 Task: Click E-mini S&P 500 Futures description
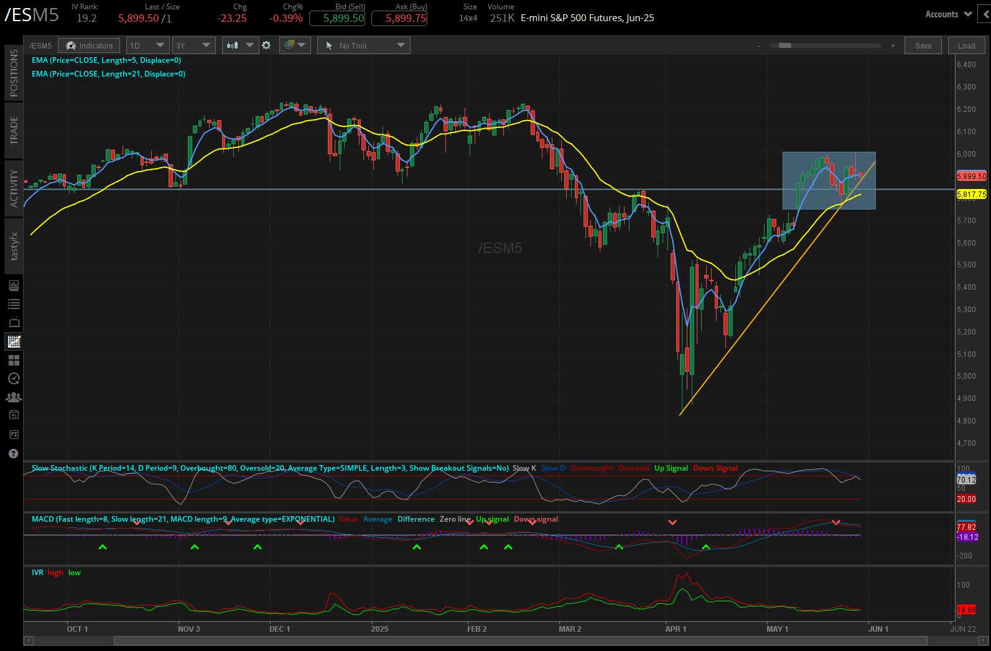(587, 18)
